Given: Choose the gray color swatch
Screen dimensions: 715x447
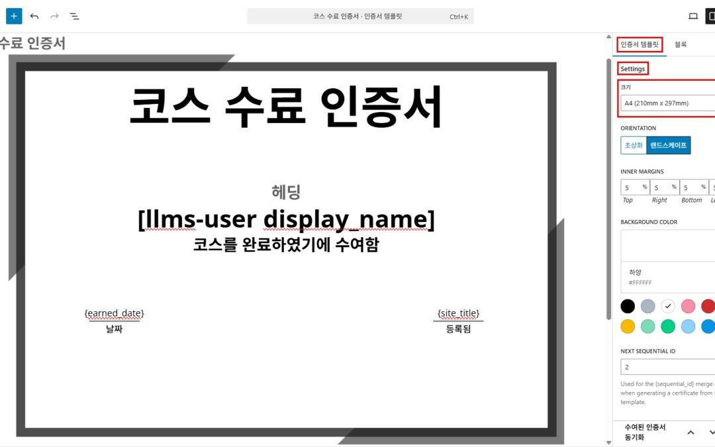Looking at the screenshot, I should pyautogui.click(x=647, y=306).
